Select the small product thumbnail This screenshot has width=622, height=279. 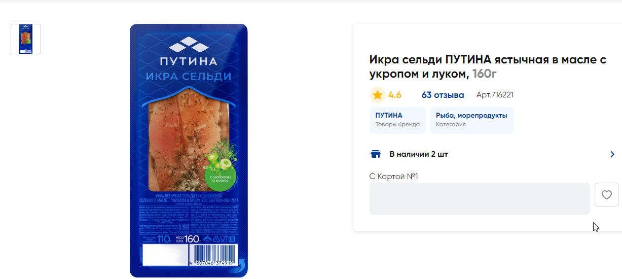coord(26,39)
